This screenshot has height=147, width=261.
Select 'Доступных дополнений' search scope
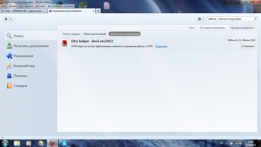[x=125, y=34]
